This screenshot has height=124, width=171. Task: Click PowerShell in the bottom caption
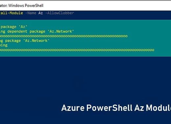[109, 108]
